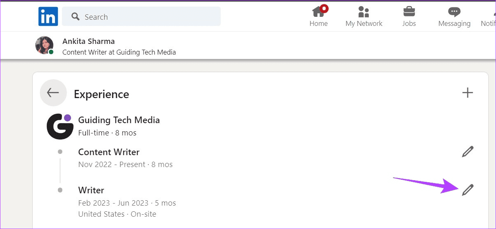
Task: Click the name Ankita Sharma
Action: pos(89,41)
